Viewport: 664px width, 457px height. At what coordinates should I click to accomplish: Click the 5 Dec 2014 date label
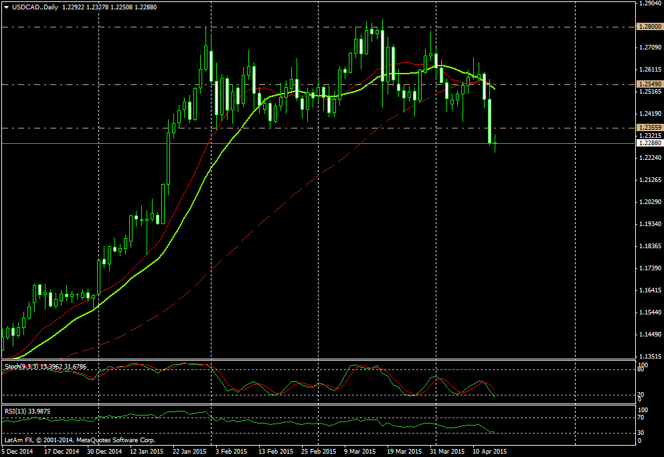click(x=17, y=452)
